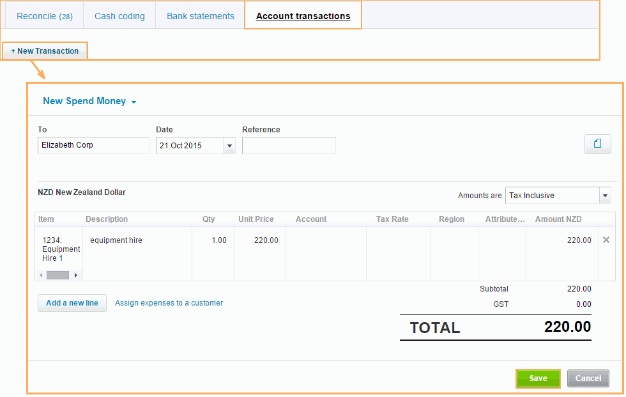Remove the equipment hire line item

(606, 240)
